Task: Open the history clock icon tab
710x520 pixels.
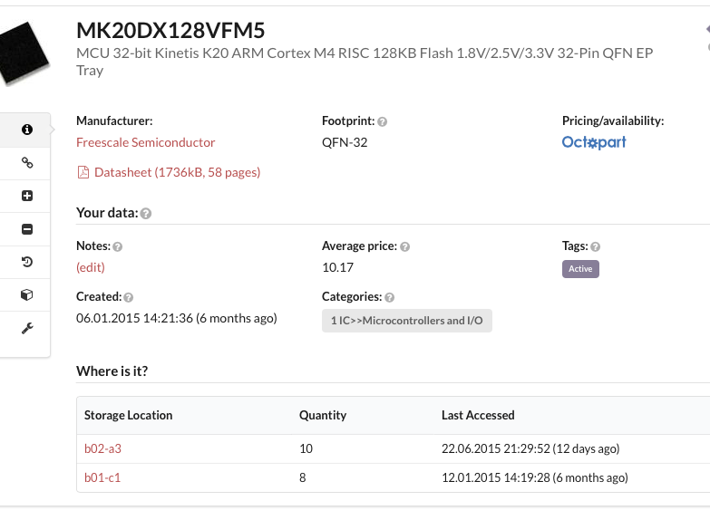Action: tap(26, 262)
